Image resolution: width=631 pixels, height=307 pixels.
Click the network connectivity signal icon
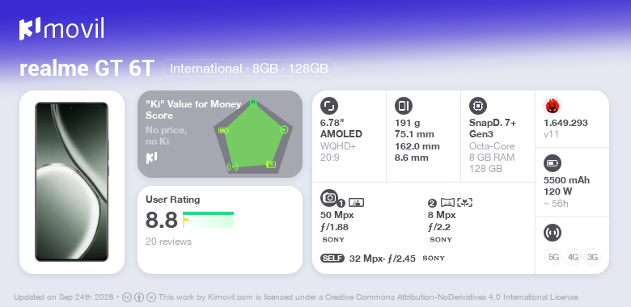click(553, 233)
